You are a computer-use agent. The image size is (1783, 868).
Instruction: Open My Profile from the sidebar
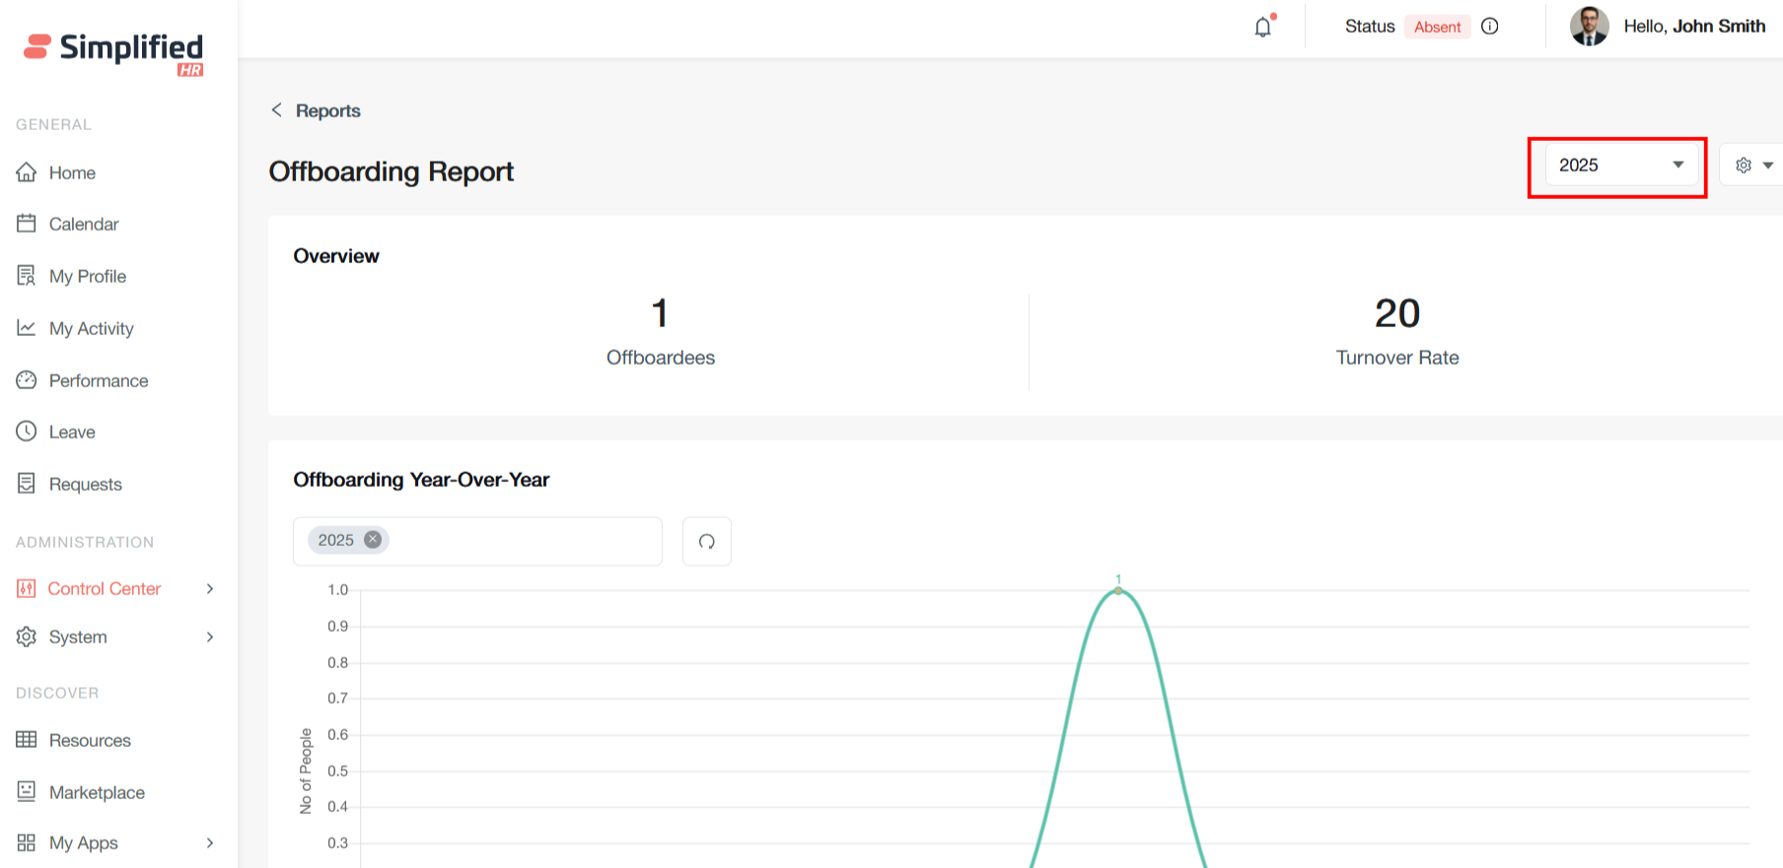(87, 276)
